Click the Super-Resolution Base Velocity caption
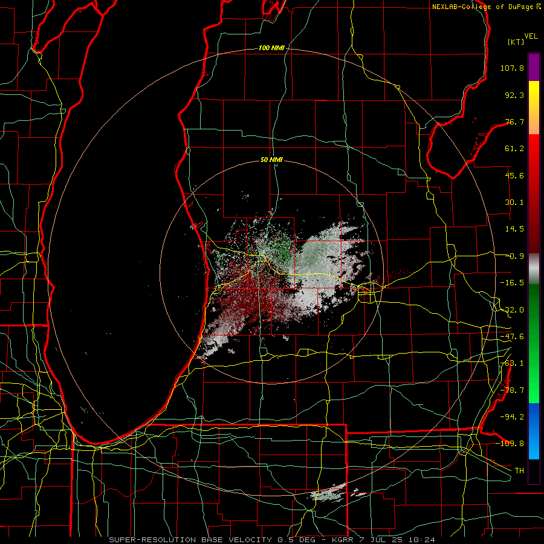Viewport: 544px width, 544px height. (271, 540)
